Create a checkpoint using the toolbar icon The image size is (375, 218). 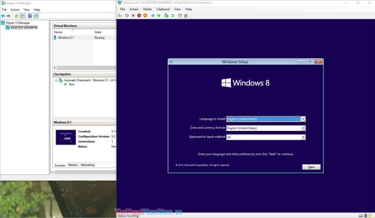pos(167,15)
